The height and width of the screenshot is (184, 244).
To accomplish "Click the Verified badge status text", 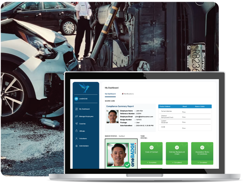I will click(x=122, y=136).
